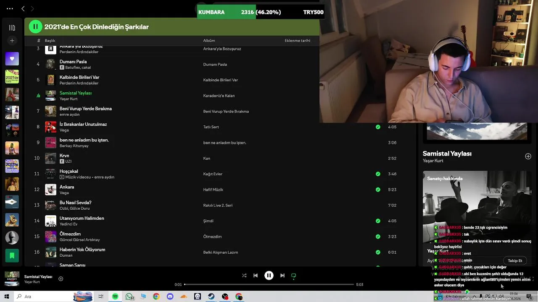Open the three-dots Spotify menu

click(x=10, y=8)
